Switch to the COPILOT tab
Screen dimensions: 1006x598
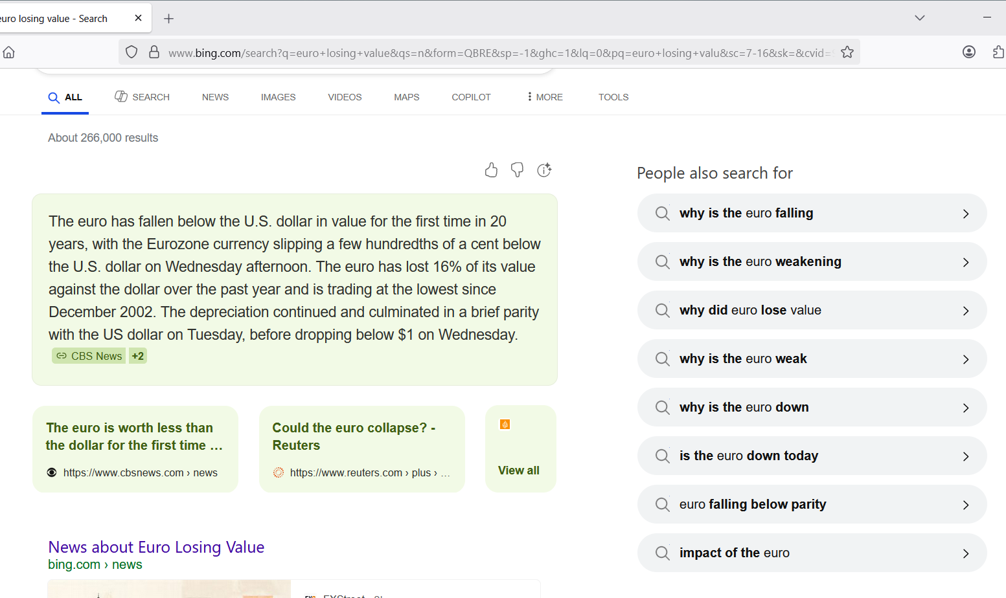tap(471, 97)
